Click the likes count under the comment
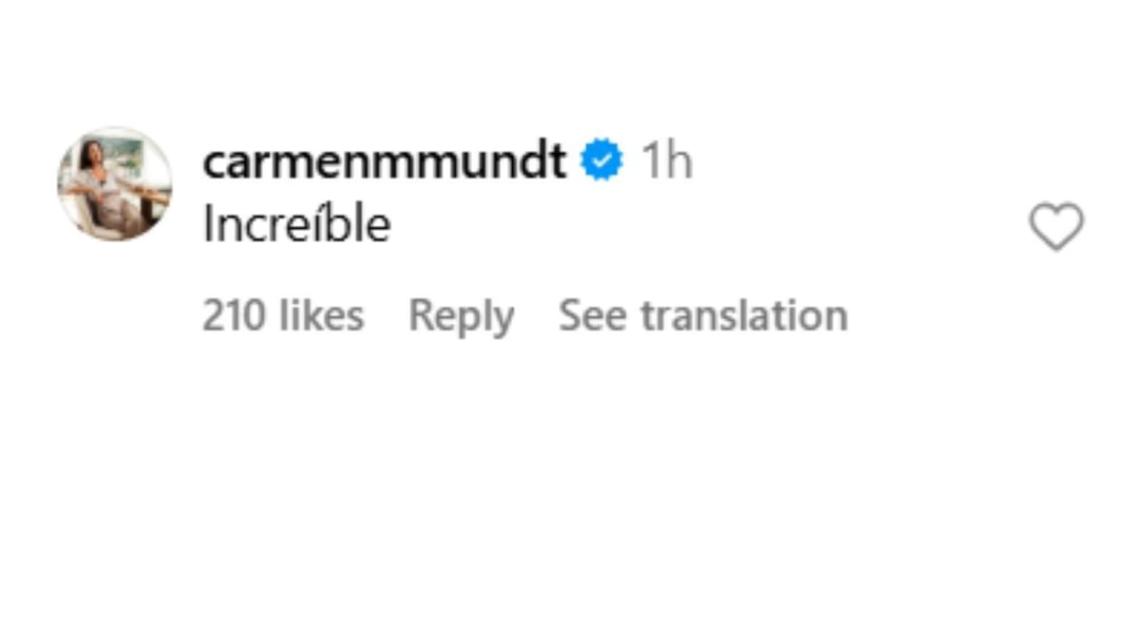This screenshot has height=641, width=1140. pyautogui.click(x=283, y=315)
